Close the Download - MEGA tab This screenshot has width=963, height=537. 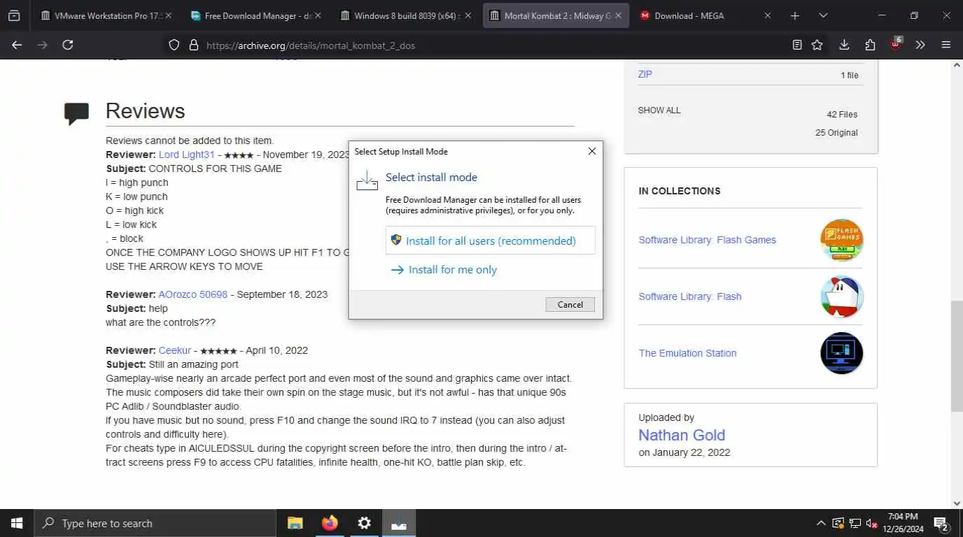pos(768,15)
